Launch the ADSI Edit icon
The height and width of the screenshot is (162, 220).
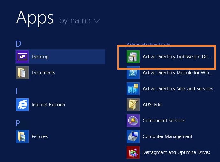(x=133, y=105)
